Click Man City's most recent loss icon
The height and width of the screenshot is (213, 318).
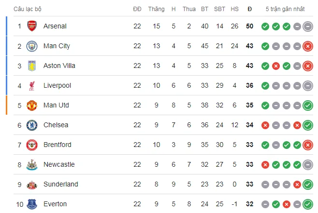point(308,46)
